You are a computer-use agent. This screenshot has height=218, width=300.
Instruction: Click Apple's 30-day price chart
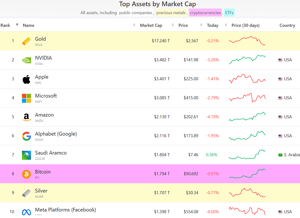(247, 79)
